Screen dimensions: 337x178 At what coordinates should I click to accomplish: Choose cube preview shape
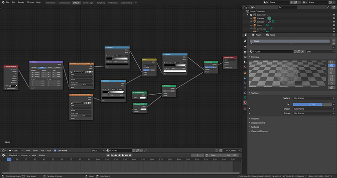pos(332,69)
